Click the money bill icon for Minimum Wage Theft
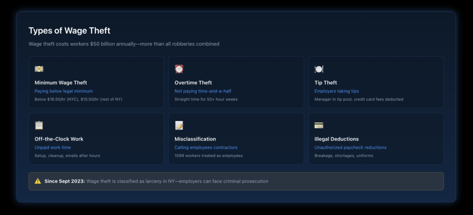473x215 pixels. (39, 69)
